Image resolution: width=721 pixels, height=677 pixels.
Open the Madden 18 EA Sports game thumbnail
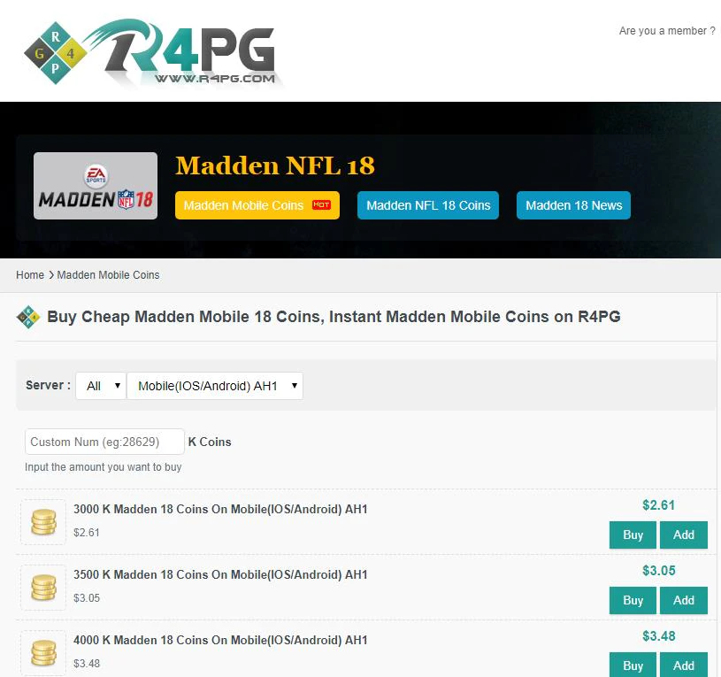point(96,186)
